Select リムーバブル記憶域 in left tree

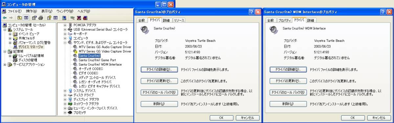tap(31, 56)
